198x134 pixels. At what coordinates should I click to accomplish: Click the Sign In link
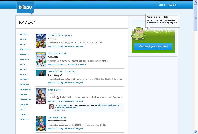click(x=162, y=5)
